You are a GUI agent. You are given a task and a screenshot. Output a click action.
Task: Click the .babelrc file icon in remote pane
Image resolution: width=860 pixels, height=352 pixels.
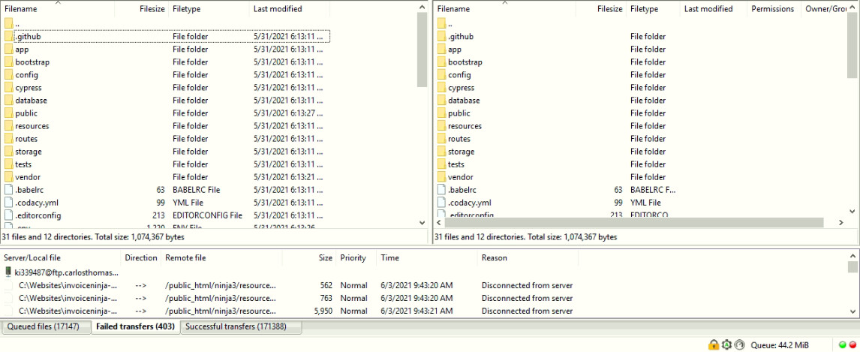click(441, 190)
